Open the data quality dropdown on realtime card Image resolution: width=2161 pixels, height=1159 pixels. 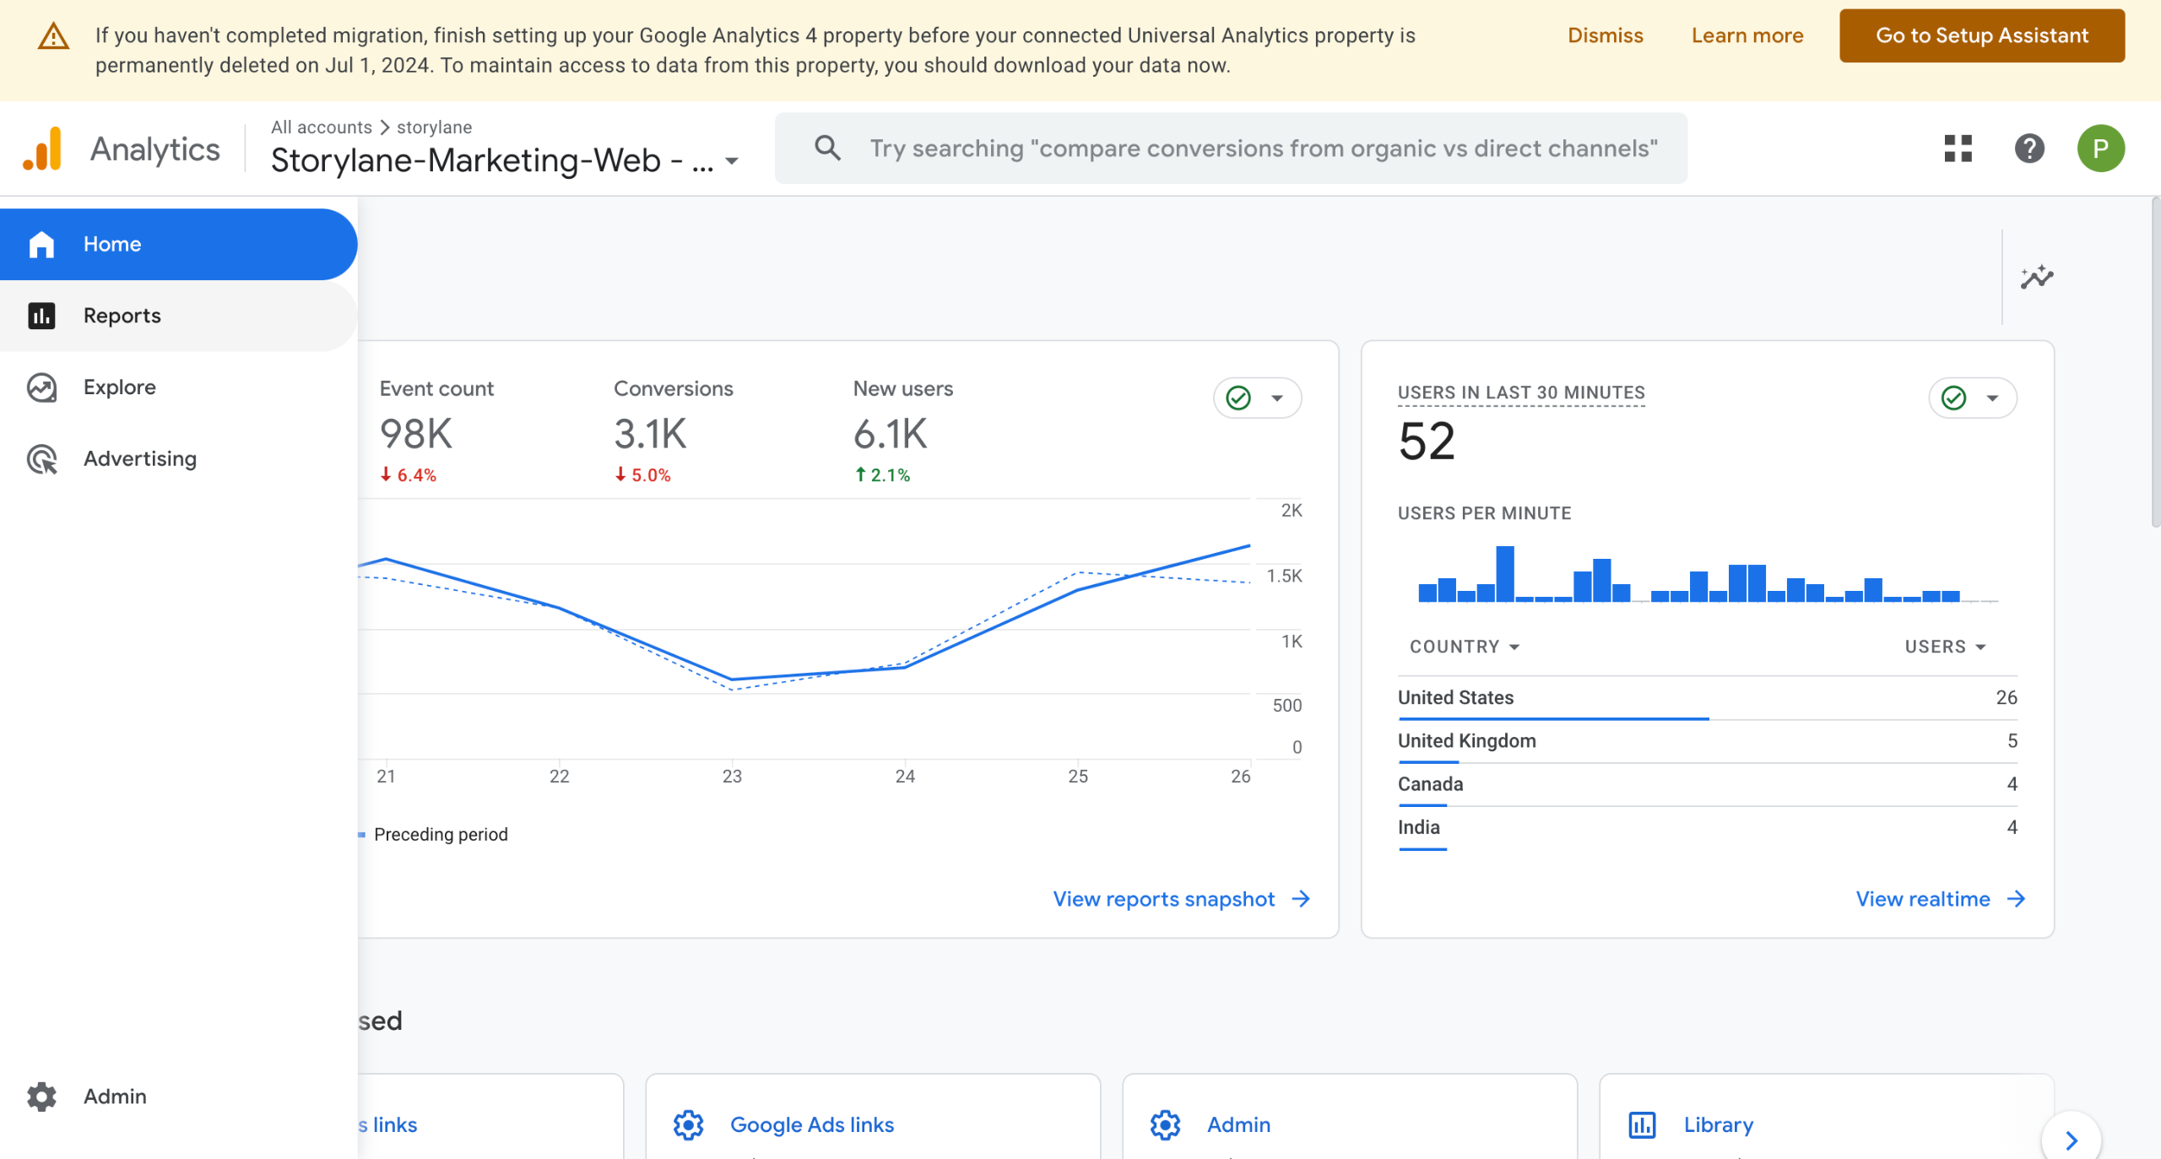[x=1972, y=398]
